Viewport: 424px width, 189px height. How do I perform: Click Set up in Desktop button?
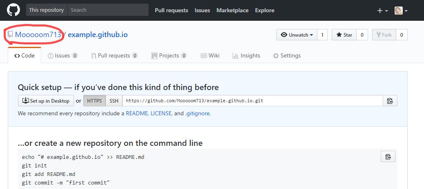pyautogui.click(x=46, y=101)
